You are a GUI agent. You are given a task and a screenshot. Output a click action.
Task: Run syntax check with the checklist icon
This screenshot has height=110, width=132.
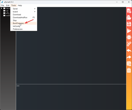coord(129,64)
